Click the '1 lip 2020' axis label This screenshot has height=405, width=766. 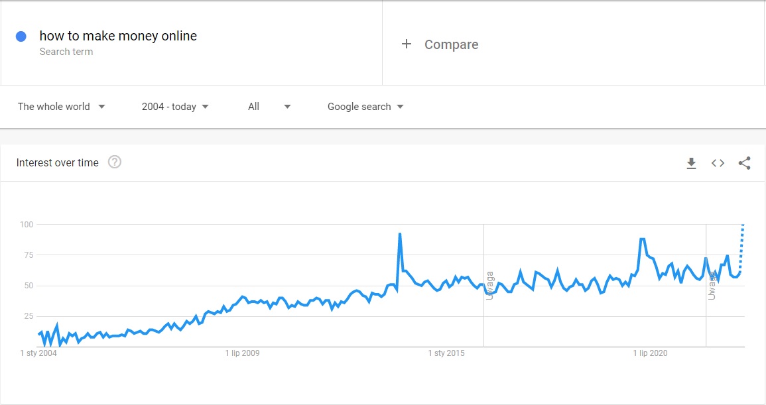point(650,353)
